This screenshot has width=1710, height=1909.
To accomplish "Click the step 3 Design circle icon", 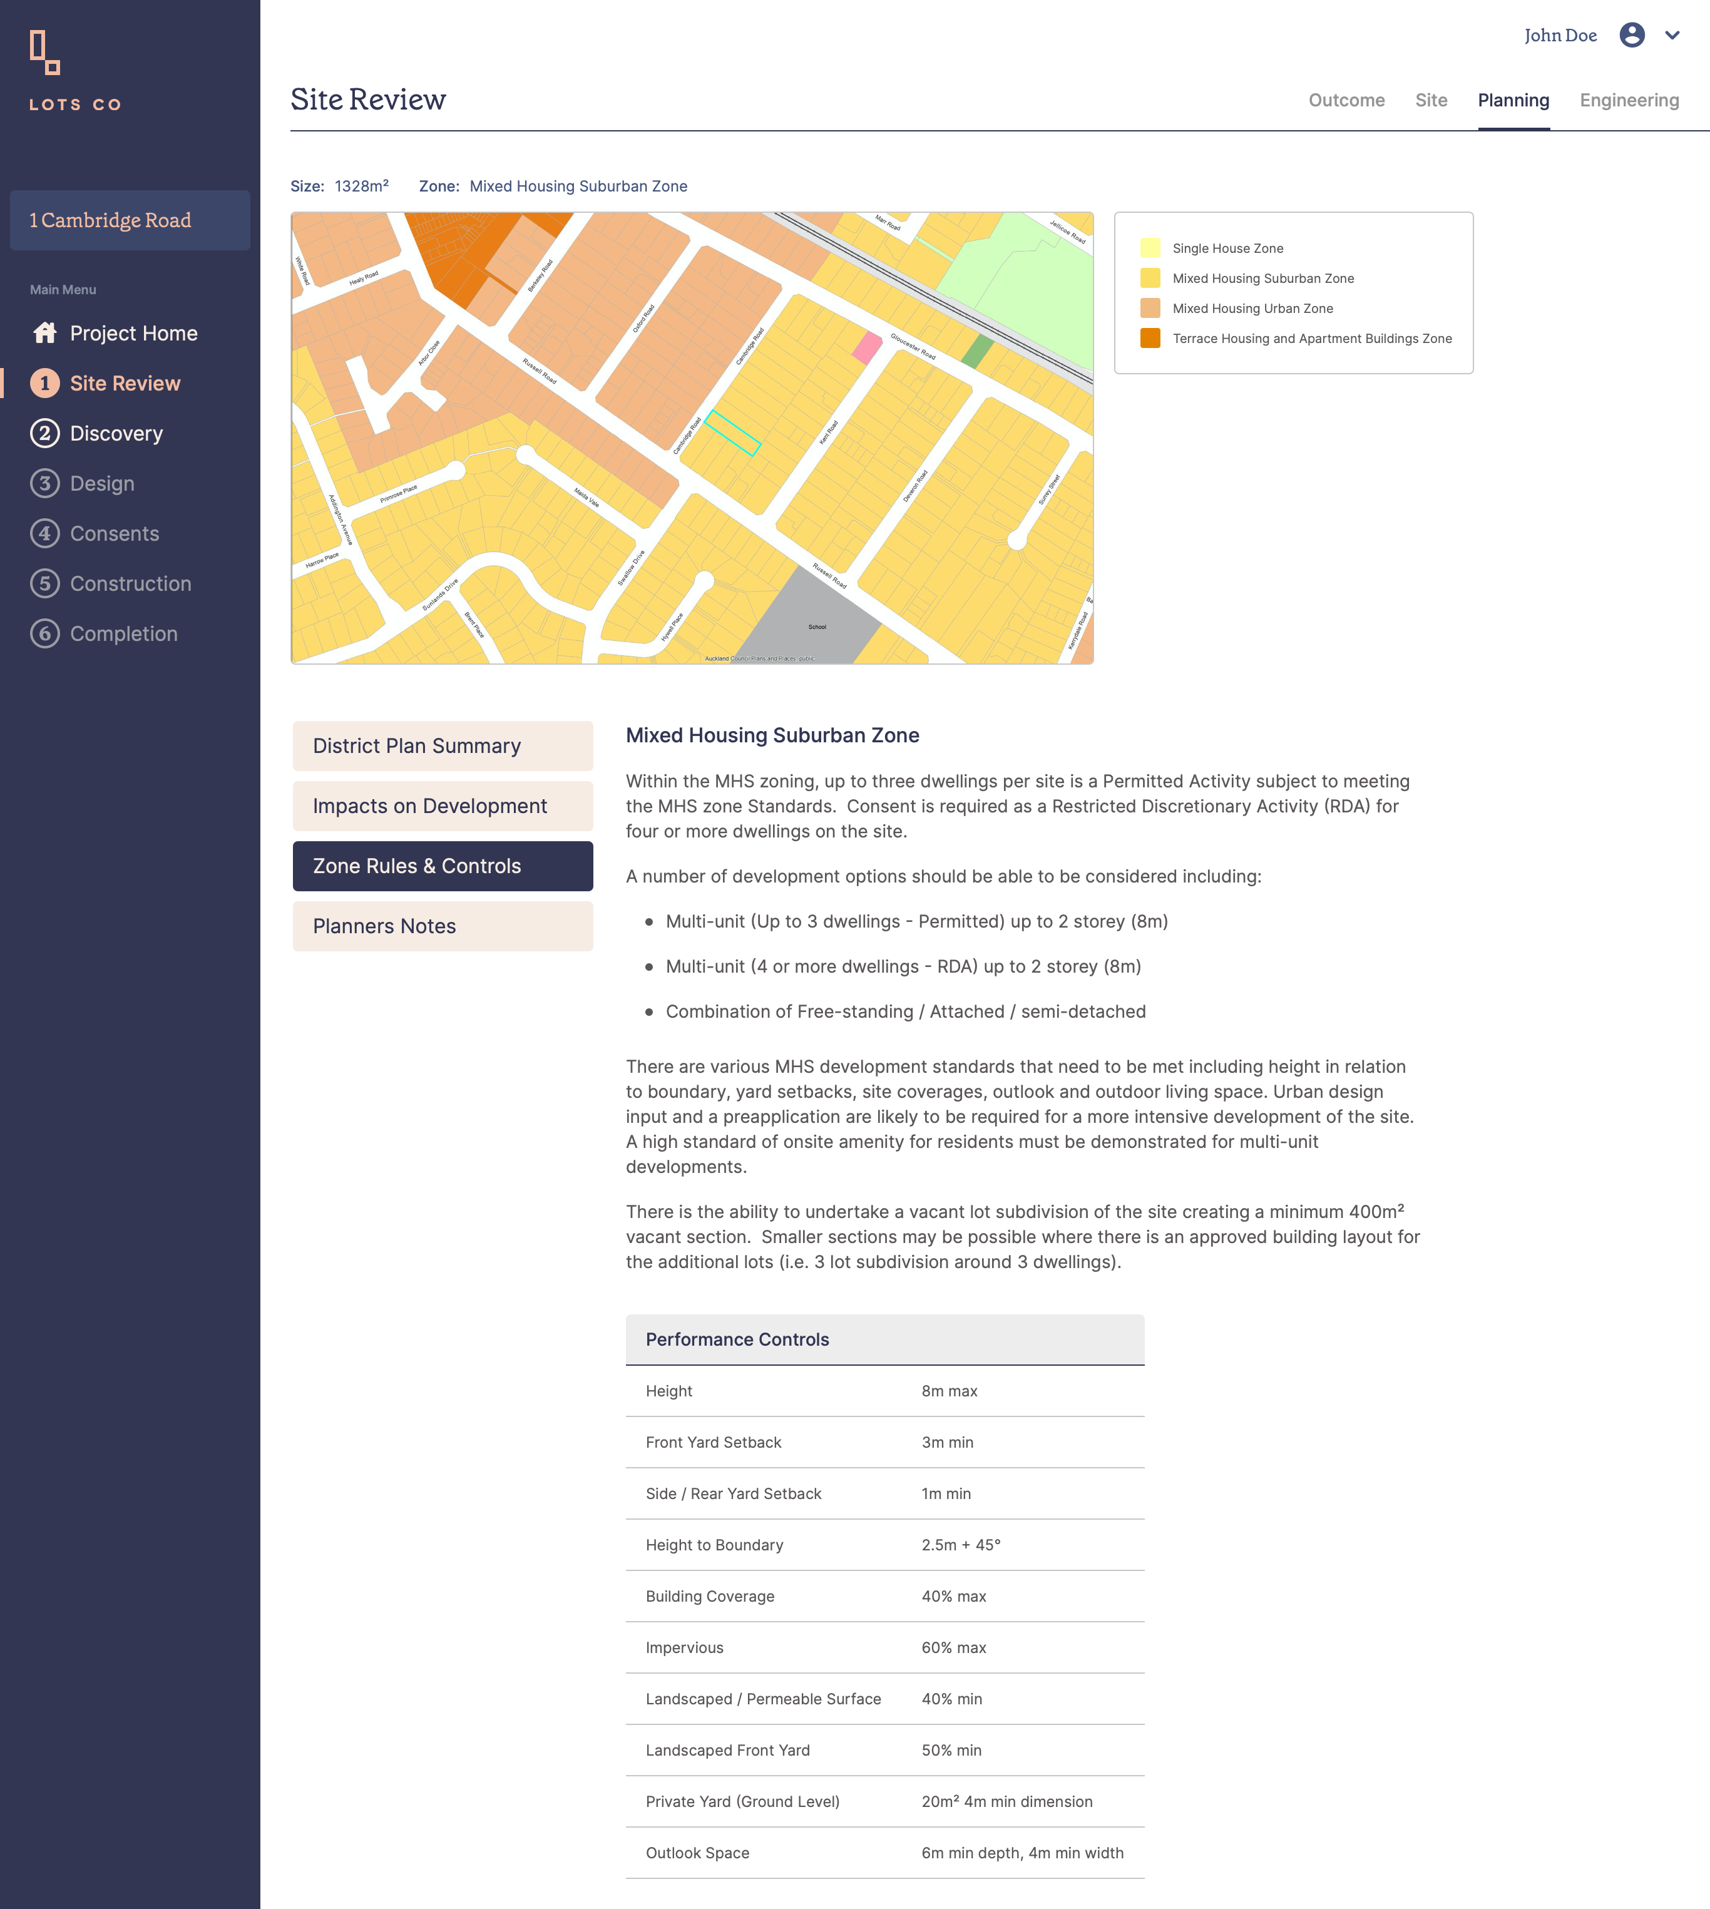I will pos(44,483).
